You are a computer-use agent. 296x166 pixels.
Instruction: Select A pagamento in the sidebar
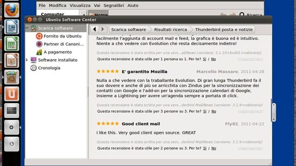(x=57, y=52)
